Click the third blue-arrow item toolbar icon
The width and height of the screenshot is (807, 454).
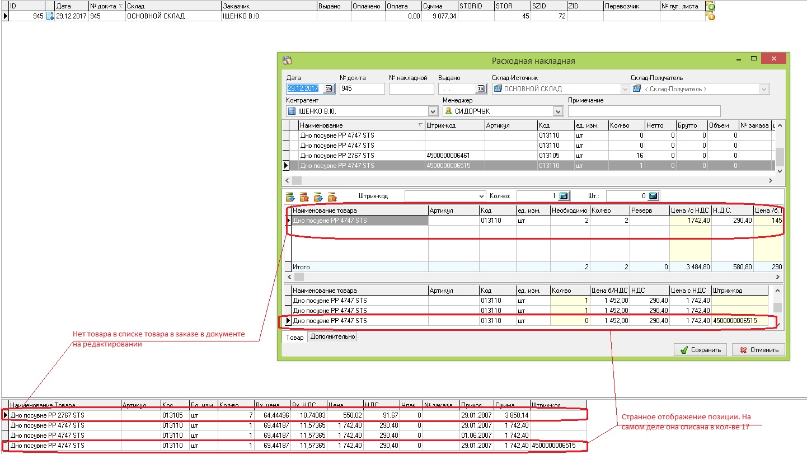pyautogui.click(x=318, y=196)
